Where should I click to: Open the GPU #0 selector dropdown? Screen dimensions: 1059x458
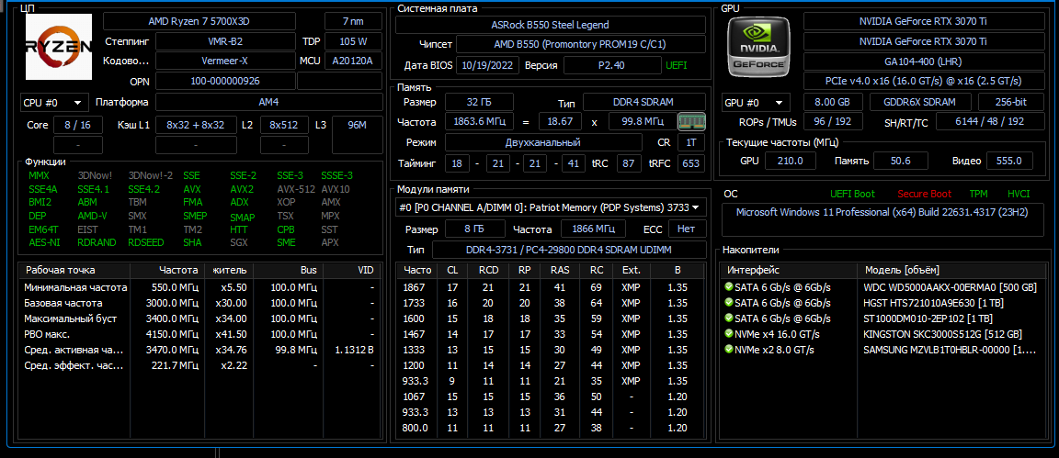756,103
